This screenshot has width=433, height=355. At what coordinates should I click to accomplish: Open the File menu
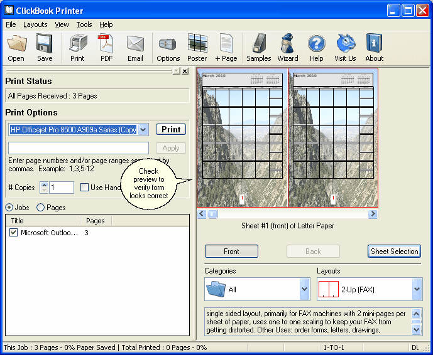[x=11, y=24]
